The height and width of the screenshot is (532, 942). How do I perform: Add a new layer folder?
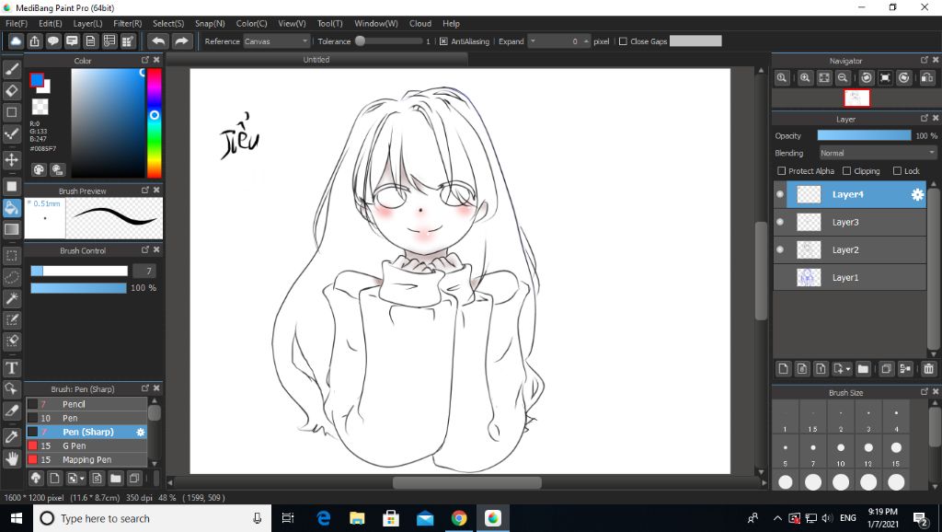[x=863, y=368]
